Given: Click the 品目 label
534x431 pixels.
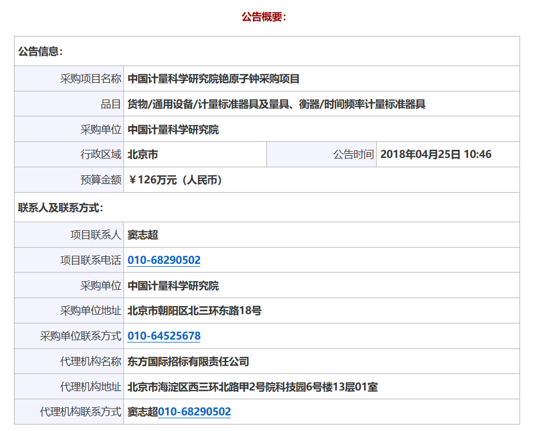Looking at the screenshot, I should pyautogui.click(x=111, y=104).
